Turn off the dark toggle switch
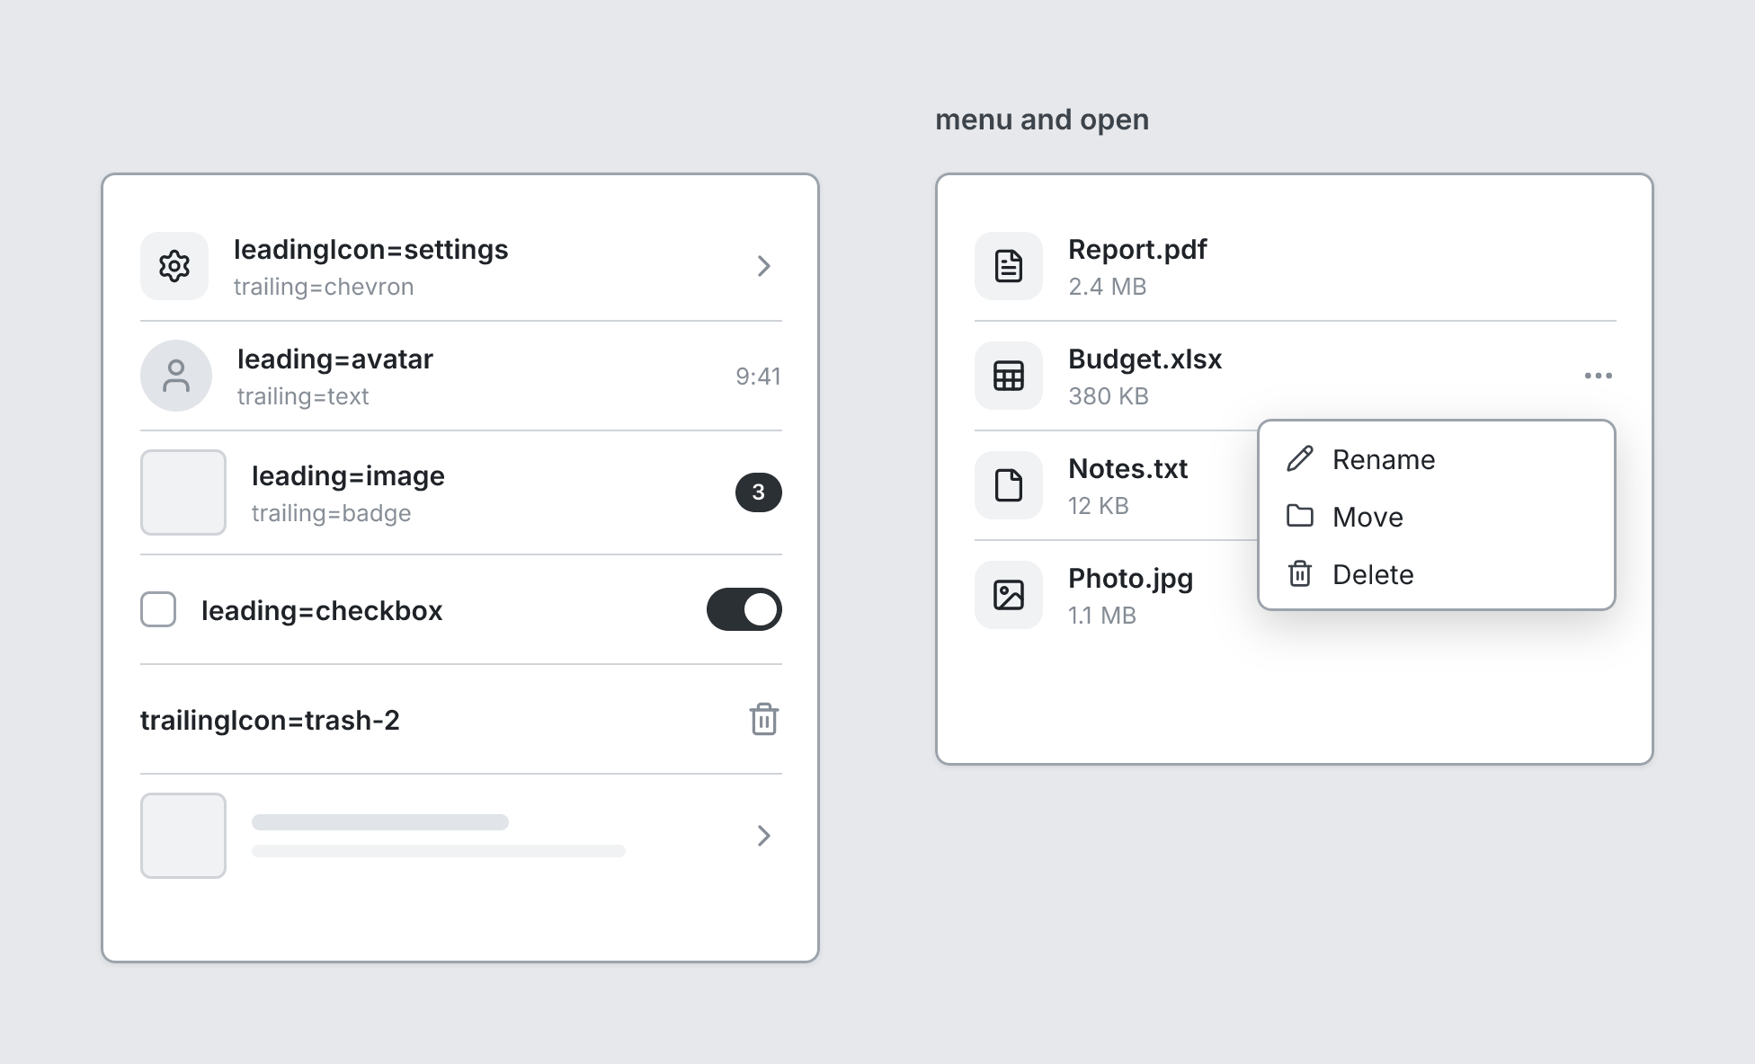 point(744,609)
